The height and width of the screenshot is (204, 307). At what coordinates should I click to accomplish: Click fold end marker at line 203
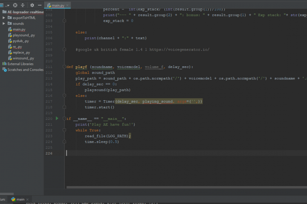point(64,20)
